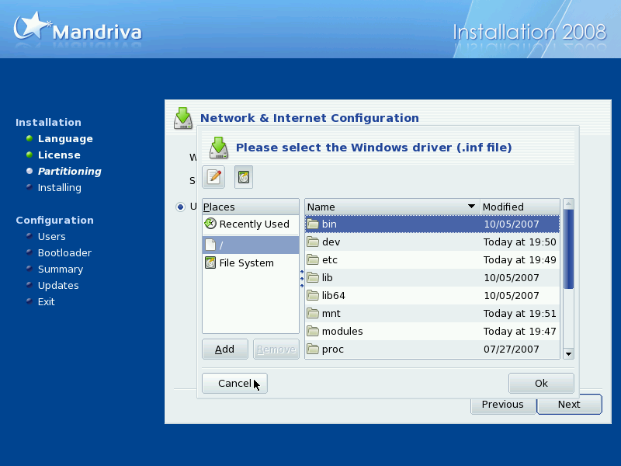
Task: Sort files by Name column header
Action: (x=392, y=207)
